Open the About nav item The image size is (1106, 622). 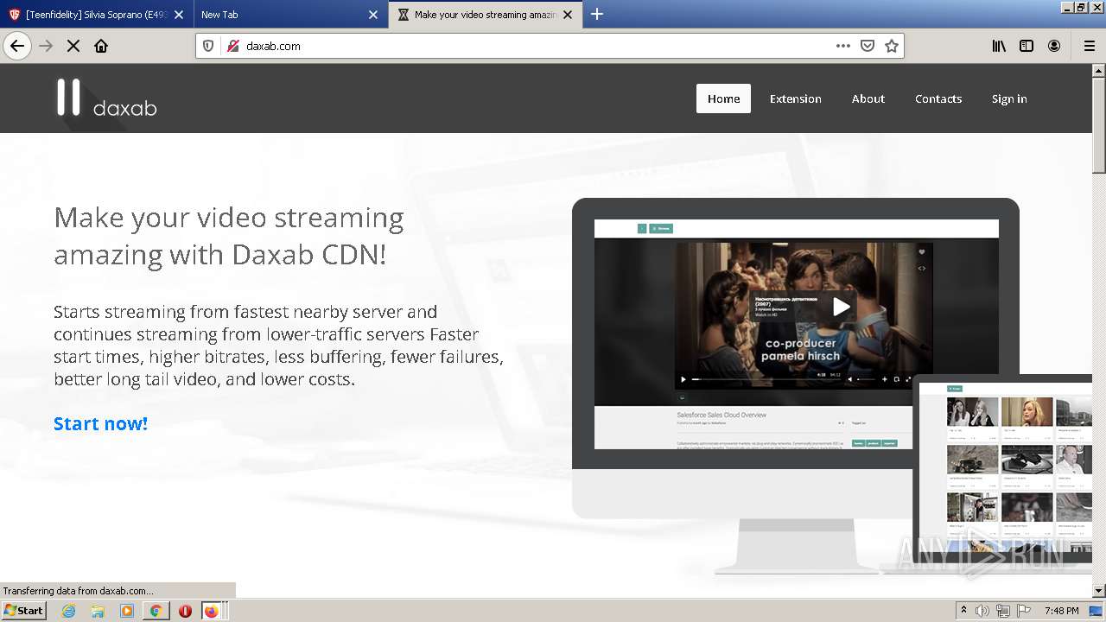click(x=868, y=98)
